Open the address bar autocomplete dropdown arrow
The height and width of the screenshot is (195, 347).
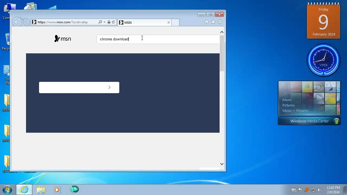coord(104,22)
